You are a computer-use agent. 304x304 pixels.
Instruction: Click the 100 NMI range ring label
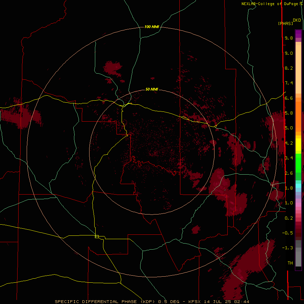point(152,27)
